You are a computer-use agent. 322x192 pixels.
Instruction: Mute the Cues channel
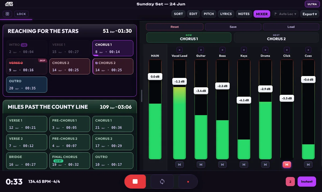pyautogui.click(x=308, y=165)
